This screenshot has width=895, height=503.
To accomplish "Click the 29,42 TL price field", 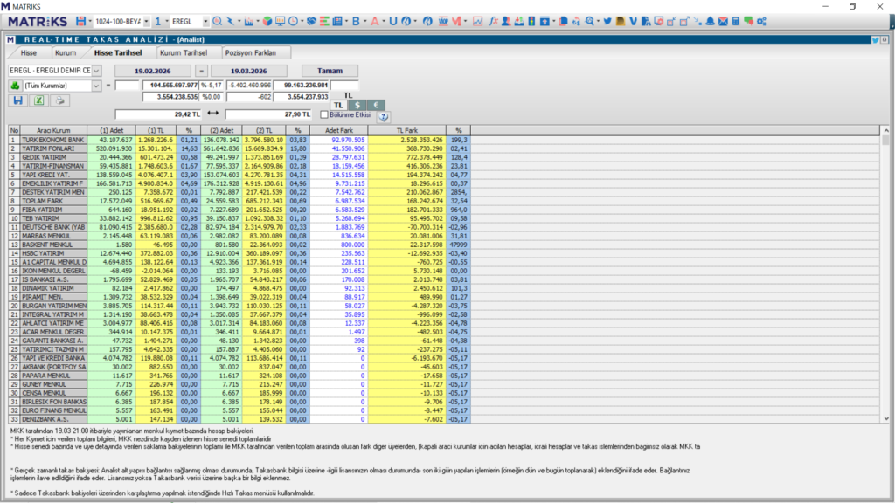I will click(x=159, y=114).
